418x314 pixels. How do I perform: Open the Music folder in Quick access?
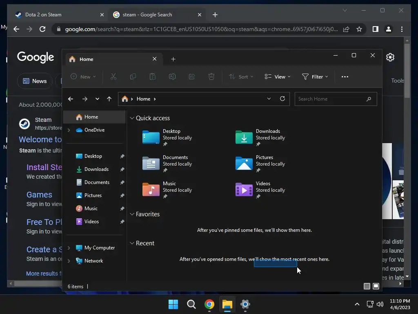(167, 190)
